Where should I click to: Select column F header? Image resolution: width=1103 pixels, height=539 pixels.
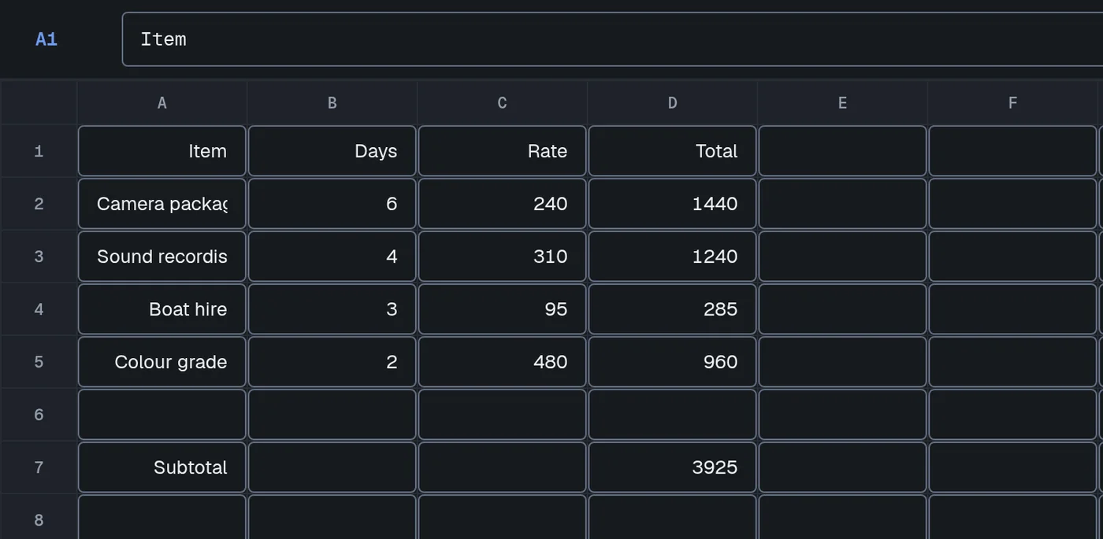(x=1013, y=102)
